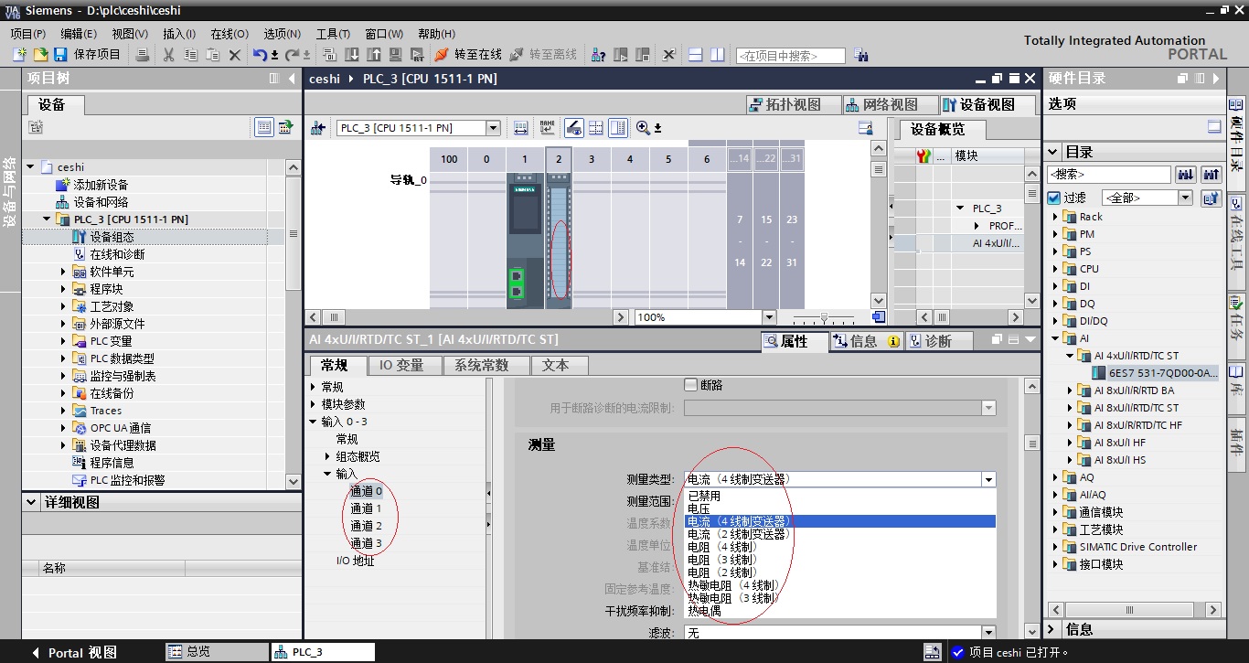Image resolution: width=1249 pixels, height=663 pixels.
Task: Click the delete X icon in the toolbar
Action: [234, 55]
